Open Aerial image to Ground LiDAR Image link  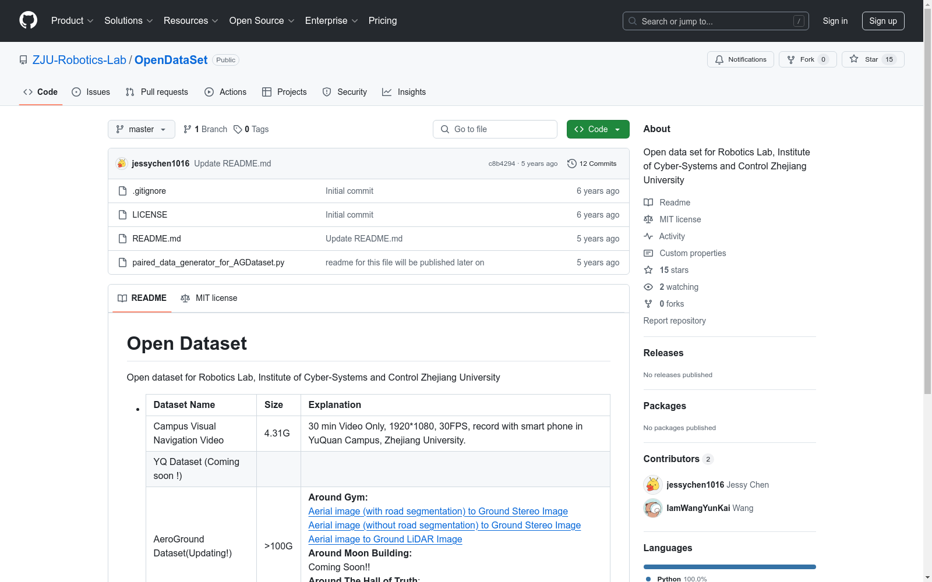click(385, 539)
